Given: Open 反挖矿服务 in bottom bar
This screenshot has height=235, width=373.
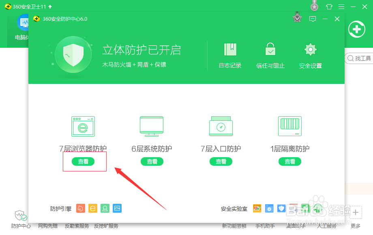Looking at the screenshot, I should (106, 226).
